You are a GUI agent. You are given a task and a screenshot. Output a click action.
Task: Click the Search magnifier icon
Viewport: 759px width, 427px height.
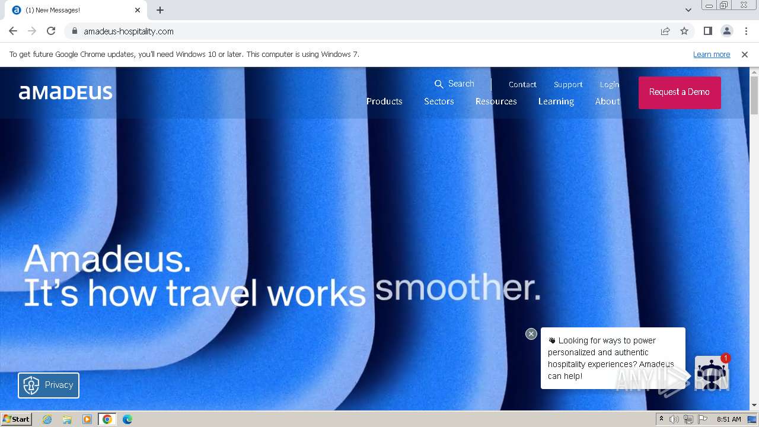coord(439,84)
